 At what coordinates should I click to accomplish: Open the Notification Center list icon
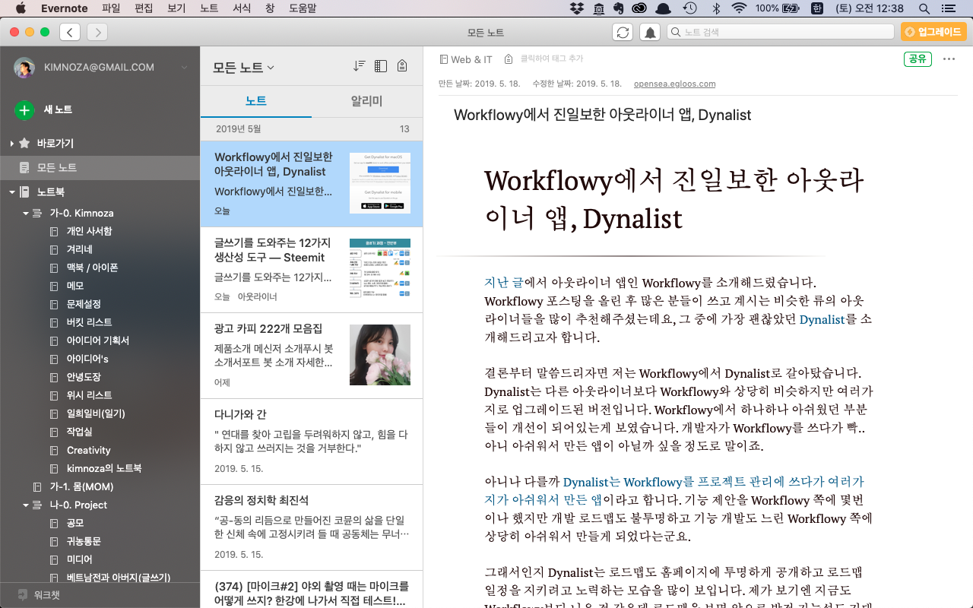(x=949, y=8)
